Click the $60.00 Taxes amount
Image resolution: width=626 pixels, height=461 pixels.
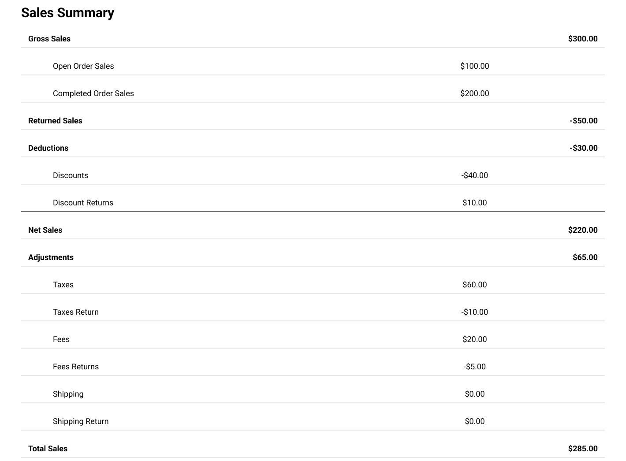[475, 285]
